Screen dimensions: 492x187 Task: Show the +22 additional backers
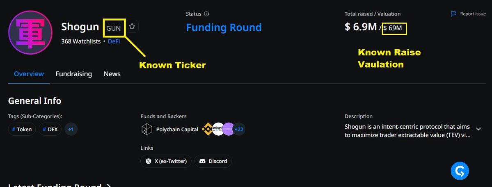click(239, 129)
